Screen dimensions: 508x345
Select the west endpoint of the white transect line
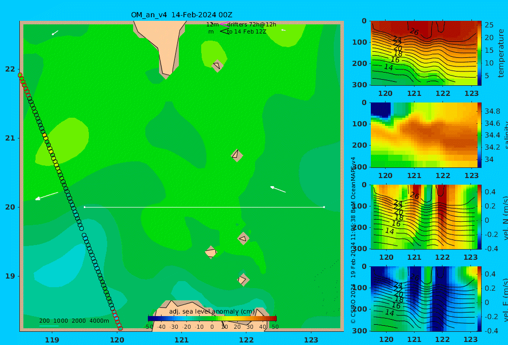(x=84, y=207)
